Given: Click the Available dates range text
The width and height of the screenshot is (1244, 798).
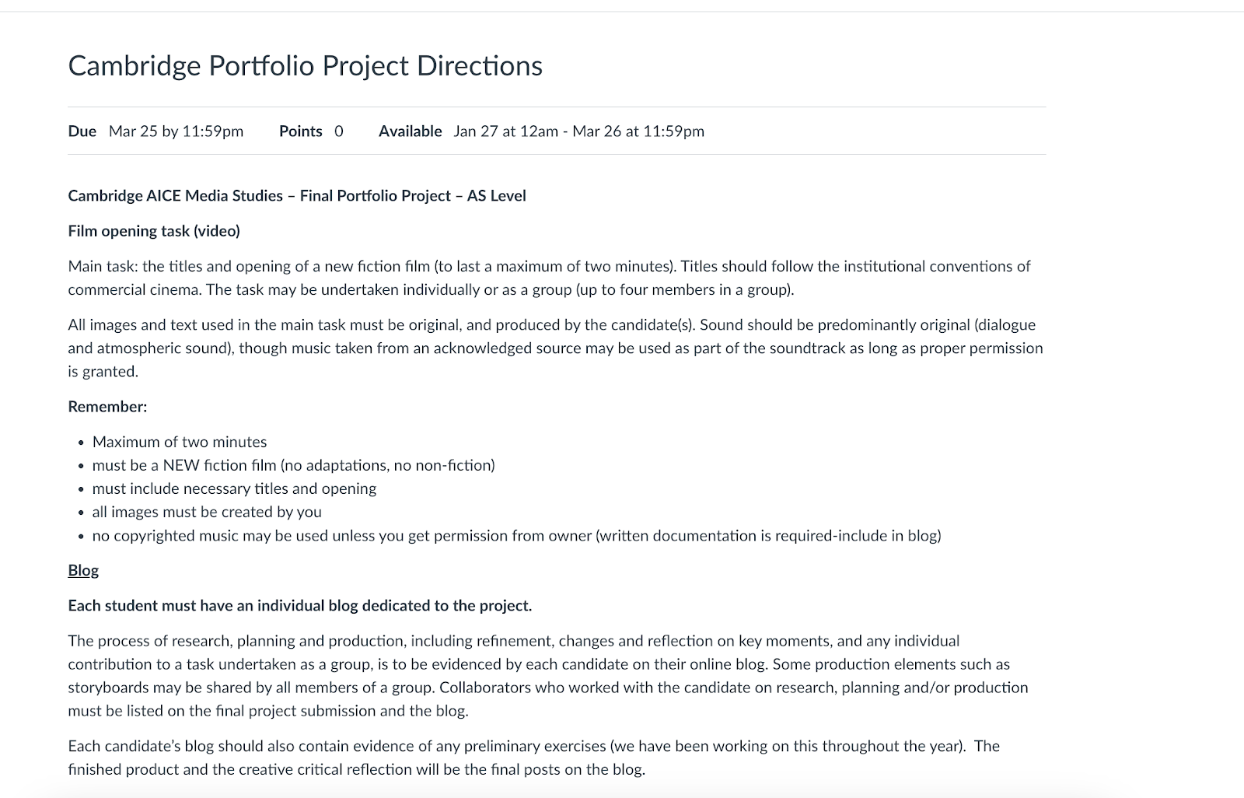Looking at the screenshot, I should coord(579,131).
